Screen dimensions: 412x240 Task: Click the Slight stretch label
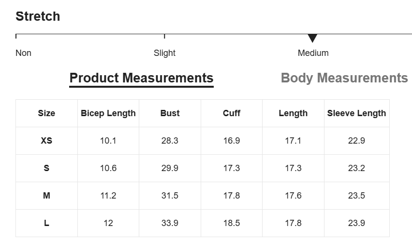tap(164, 53)
